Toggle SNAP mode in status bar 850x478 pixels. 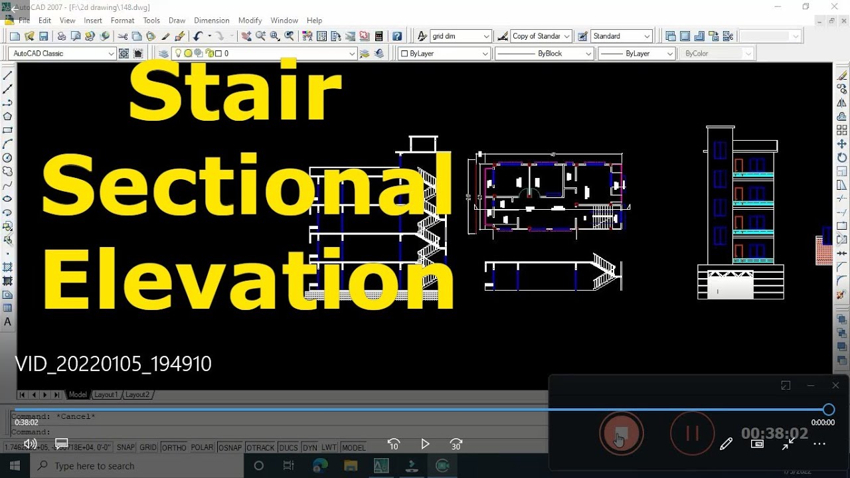[x=126, y=447]
